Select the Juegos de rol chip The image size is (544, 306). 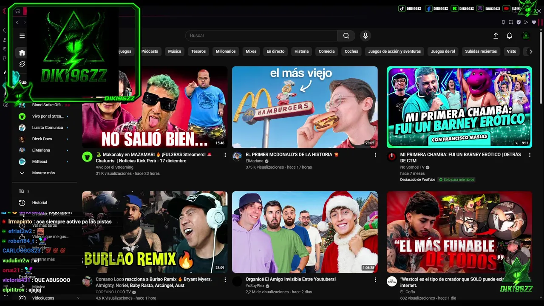click(443, 51)
